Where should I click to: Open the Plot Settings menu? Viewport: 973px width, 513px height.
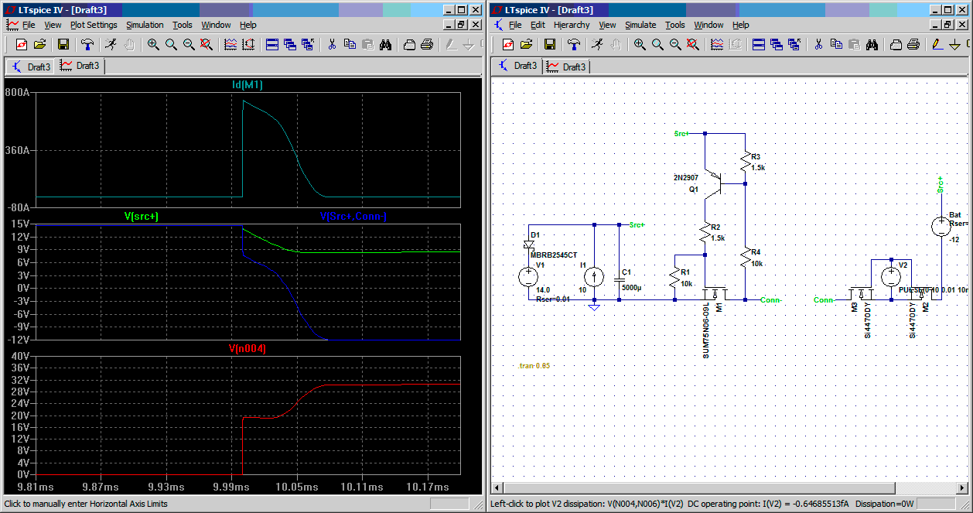(94, 25)
